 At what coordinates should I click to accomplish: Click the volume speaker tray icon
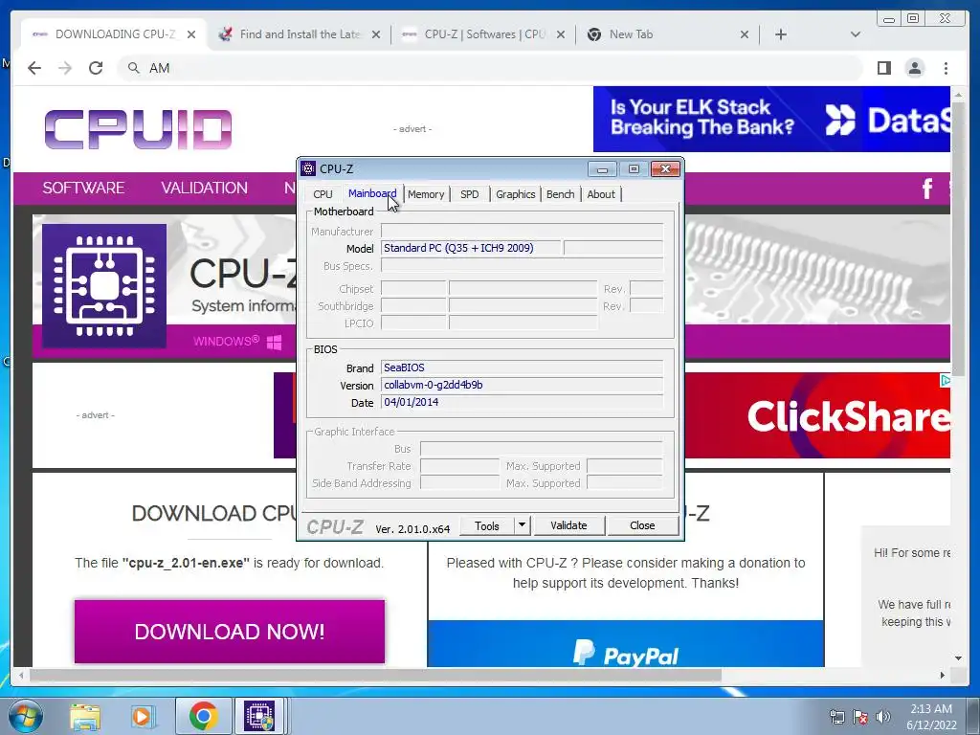pyautogui.click(x=883, y=717)
